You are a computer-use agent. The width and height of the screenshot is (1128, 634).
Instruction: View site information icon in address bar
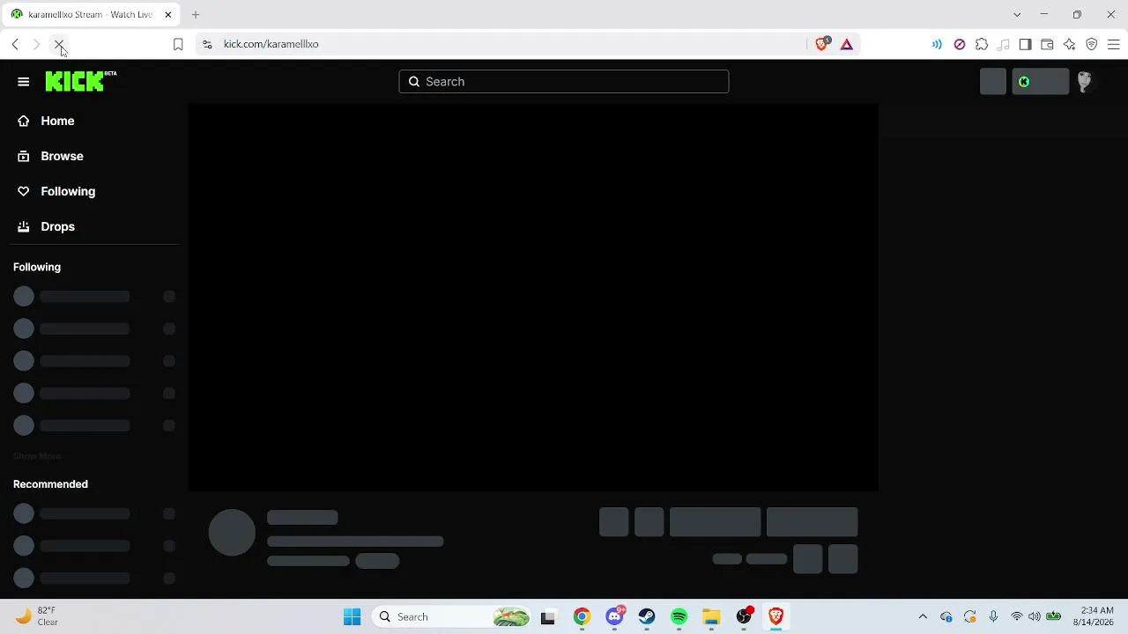click(x=207, y=44)
